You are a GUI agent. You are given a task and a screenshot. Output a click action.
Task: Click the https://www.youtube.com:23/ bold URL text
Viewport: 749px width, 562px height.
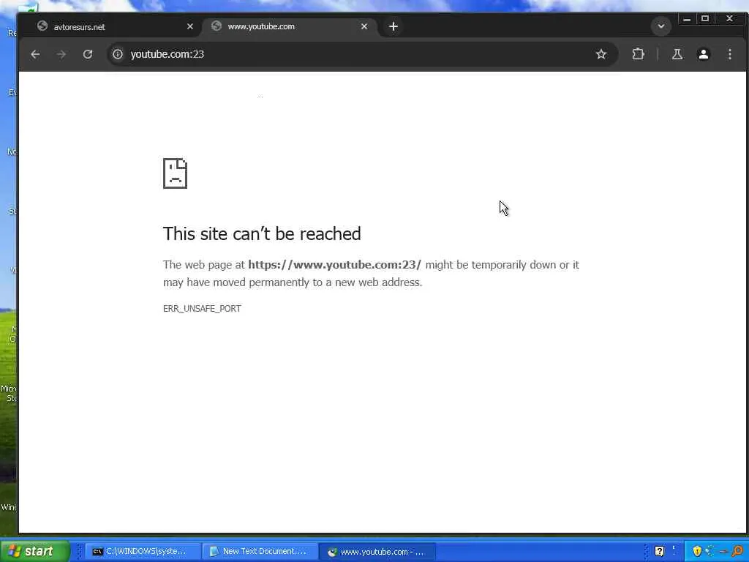pos(335,265)
